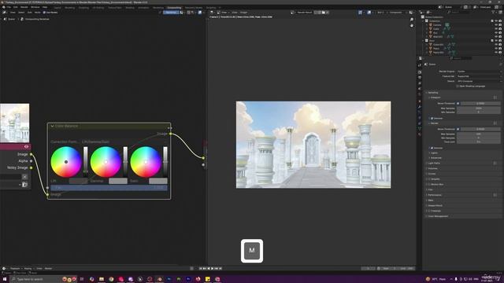Open the File menu
Viewport: 504px width, 283px height.
click(x=9, y=7)
